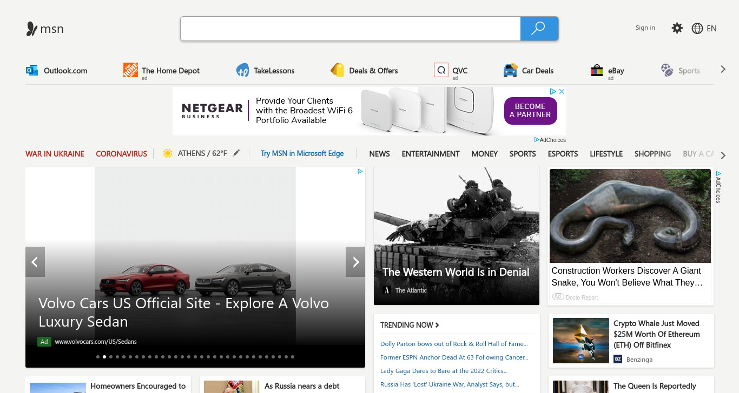Select the last carousel dot

(293, 357)
